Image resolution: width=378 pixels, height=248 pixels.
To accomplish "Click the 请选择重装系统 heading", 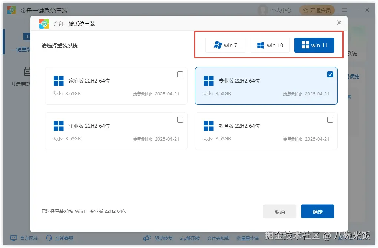I will (60, 46).
